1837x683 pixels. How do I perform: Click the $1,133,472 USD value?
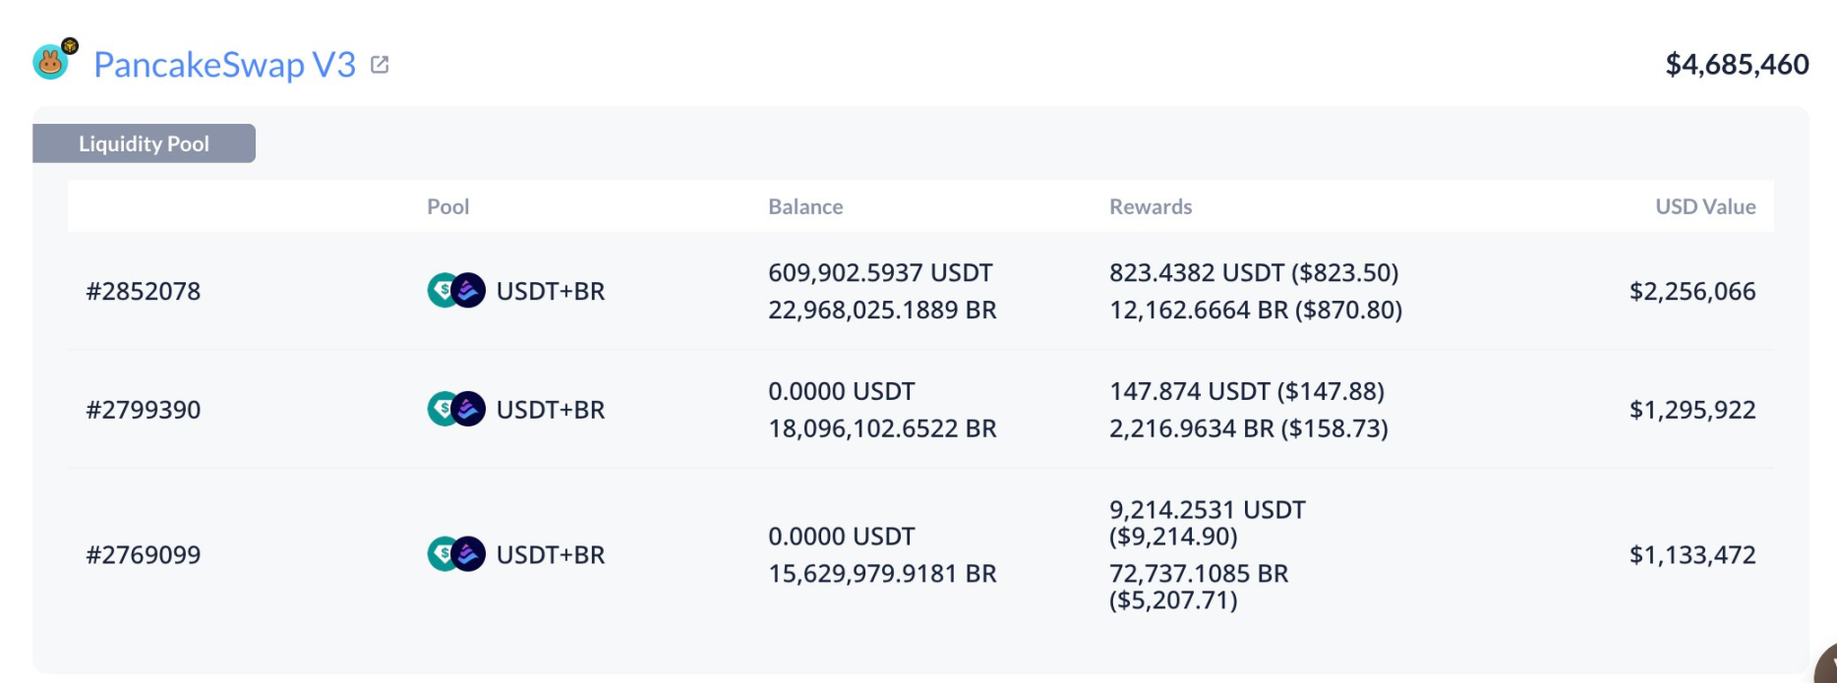[x=1692, y=554]
